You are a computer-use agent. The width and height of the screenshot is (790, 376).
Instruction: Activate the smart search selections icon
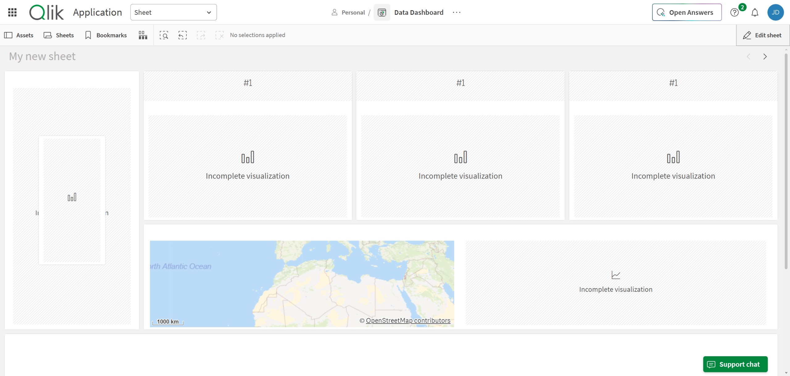pyautogui.click(x=164, y=35)
